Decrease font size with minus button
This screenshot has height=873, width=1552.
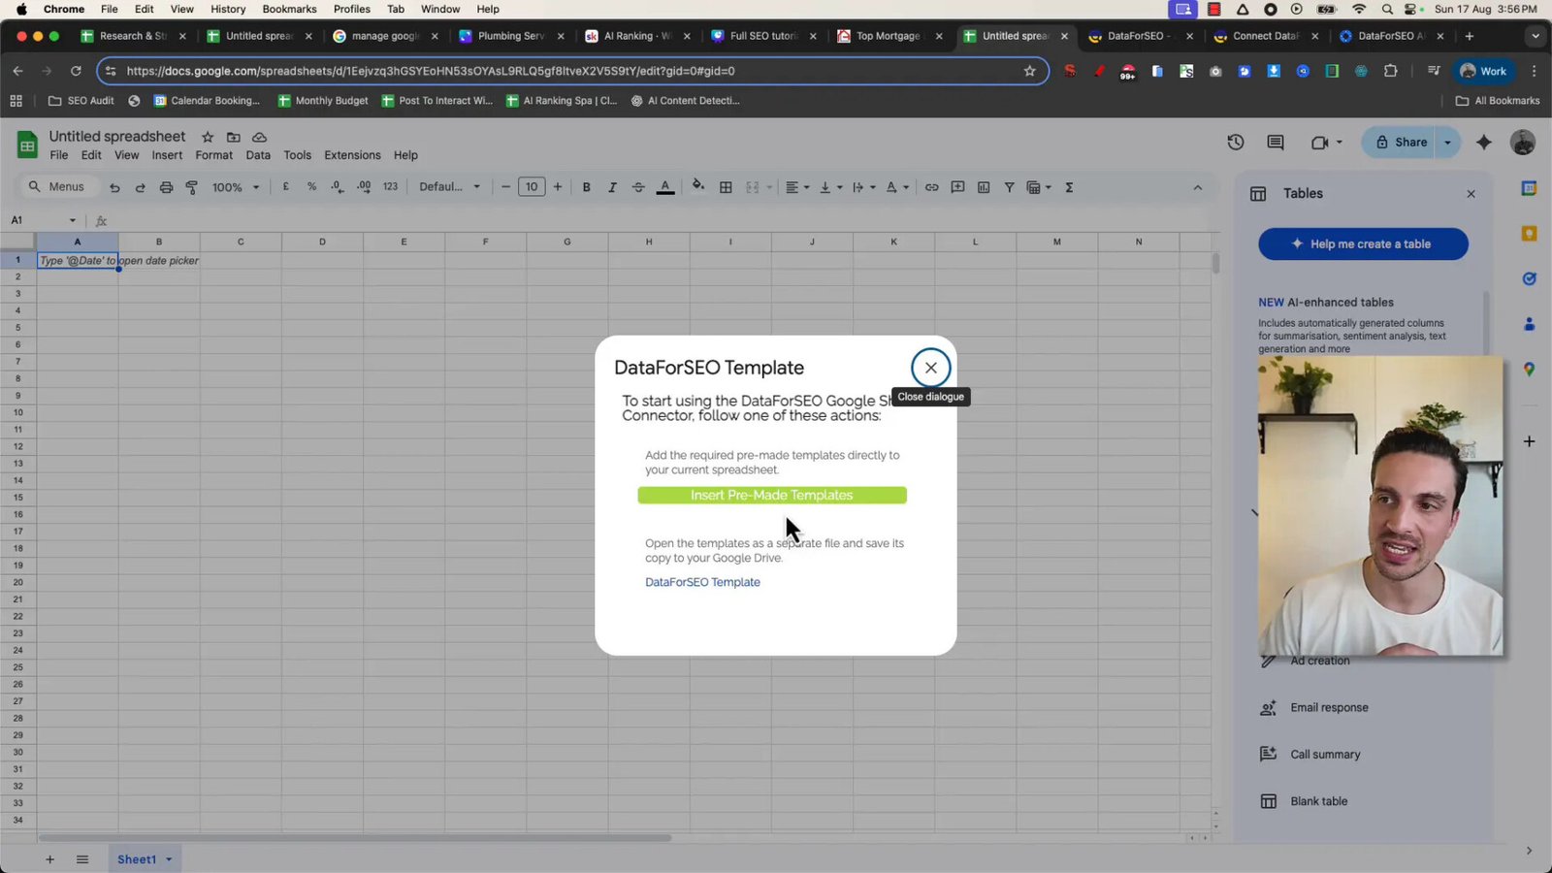(x=505, y=187)
